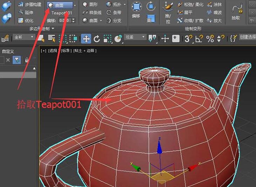Select the 涂抹 smudge brush
The image size is (256, 187).
point(214,5)
